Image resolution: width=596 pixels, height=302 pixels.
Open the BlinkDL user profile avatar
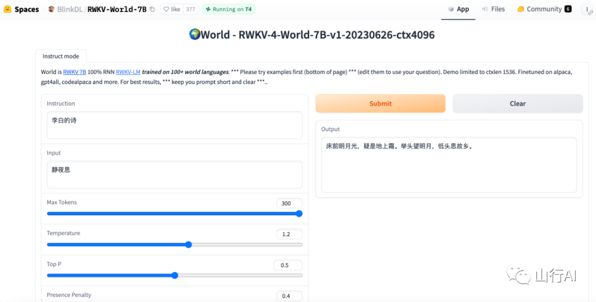coord(51,9)
